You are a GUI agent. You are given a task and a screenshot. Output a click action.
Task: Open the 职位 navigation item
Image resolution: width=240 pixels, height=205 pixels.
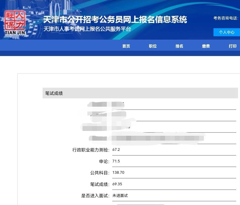click(153, 46)
